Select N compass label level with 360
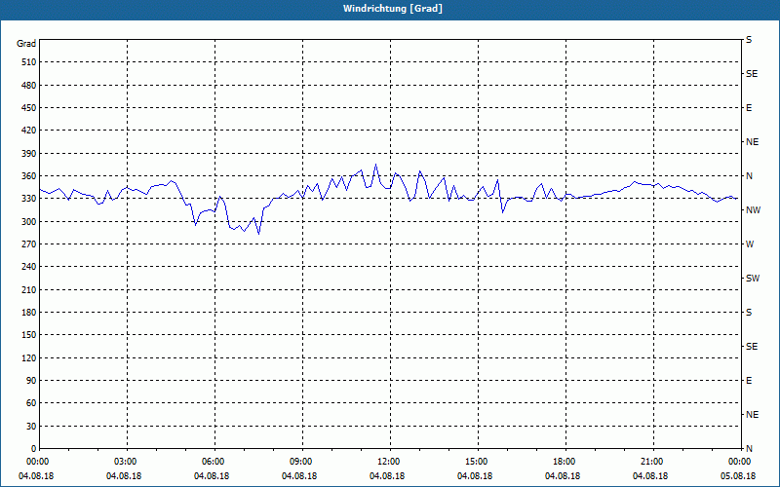 coord(749,176)
